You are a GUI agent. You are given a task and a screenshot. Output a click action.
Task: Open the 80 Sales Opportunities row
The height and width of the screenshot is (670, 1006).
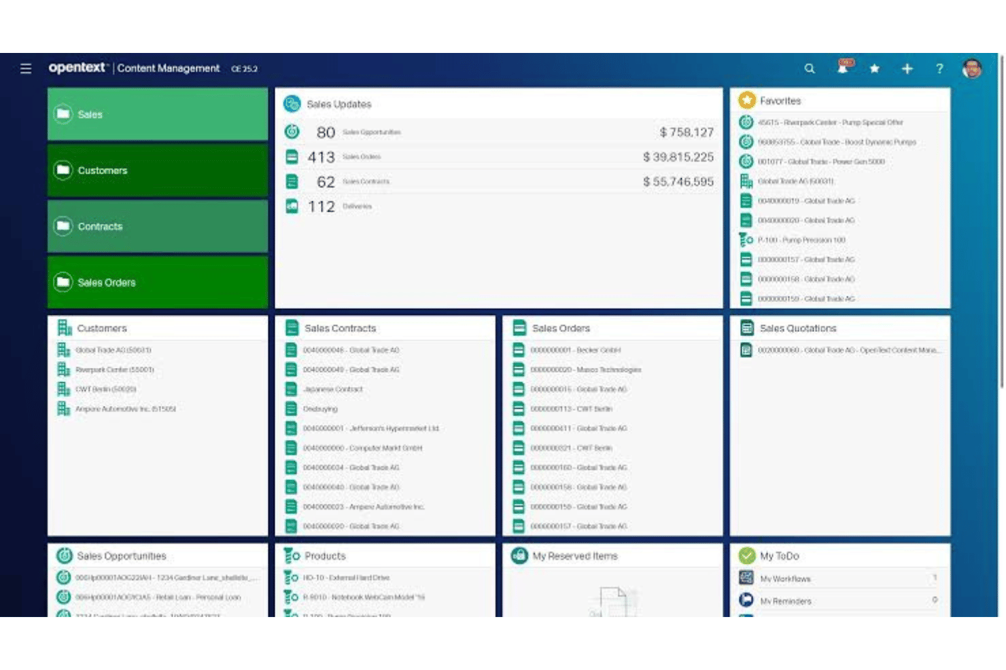pyautogui.click(x=499, y=132)
